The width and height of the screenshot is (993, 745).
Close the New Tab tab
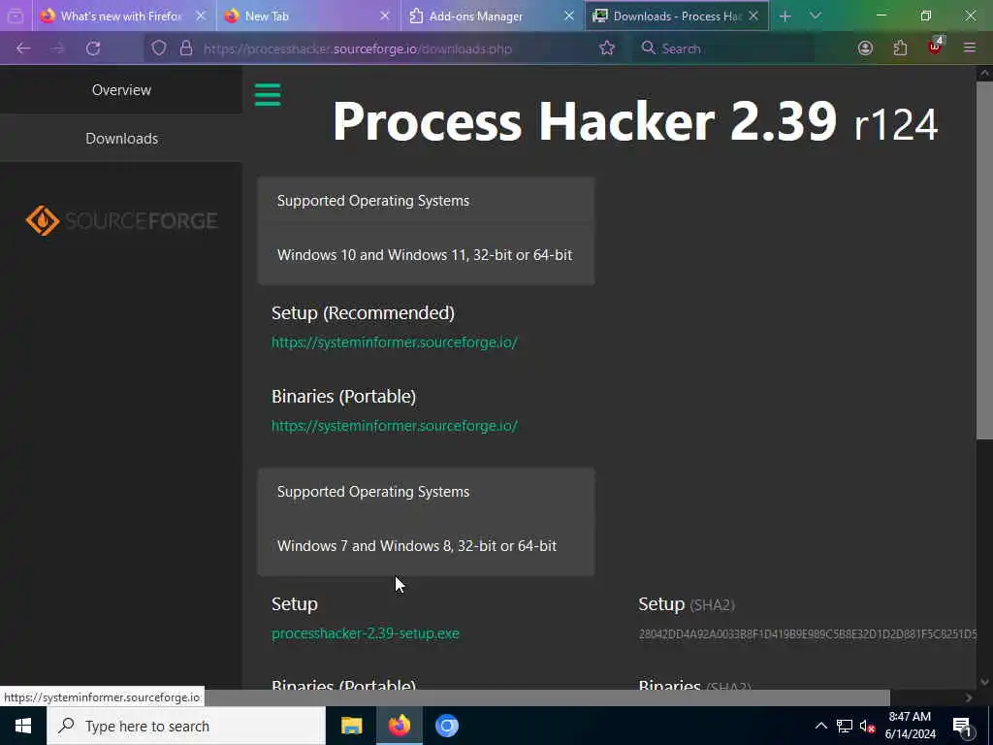pyautogui.click(x=384, y=16)
